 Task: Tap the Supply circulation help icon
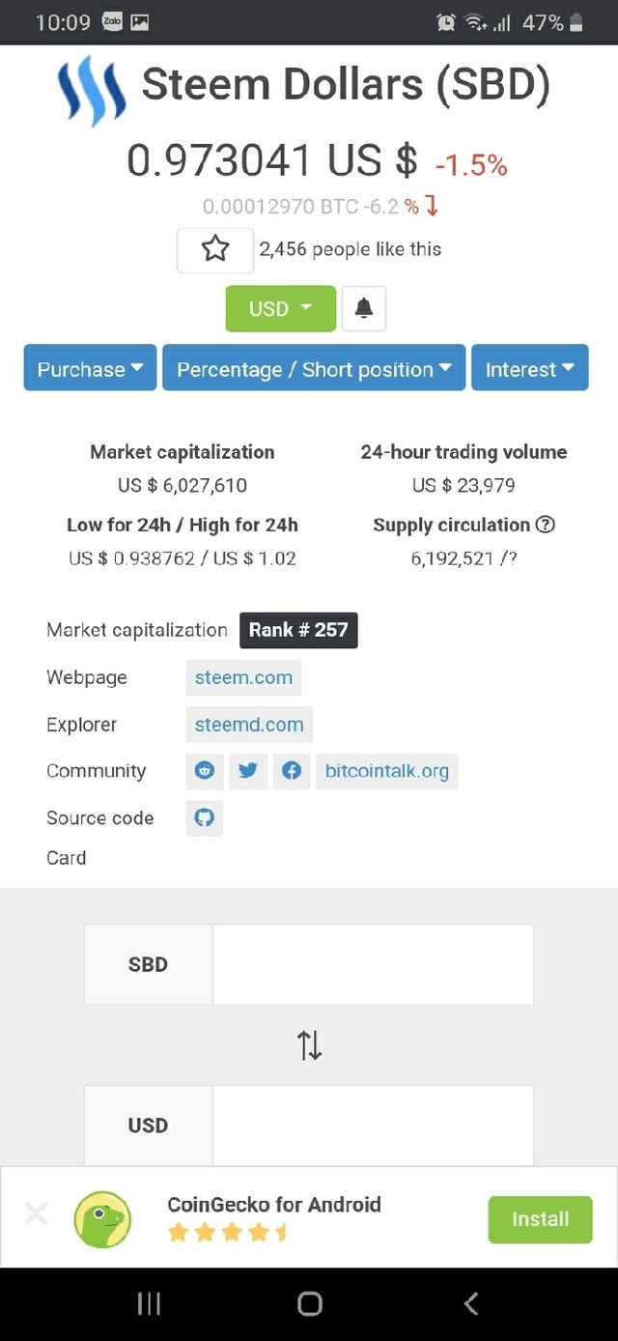tap(545, 525)
